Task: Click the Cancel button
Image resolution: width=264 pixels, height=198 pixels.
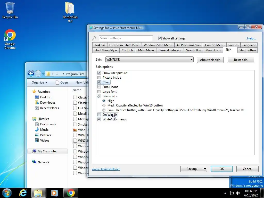Action: click(247, 169)
